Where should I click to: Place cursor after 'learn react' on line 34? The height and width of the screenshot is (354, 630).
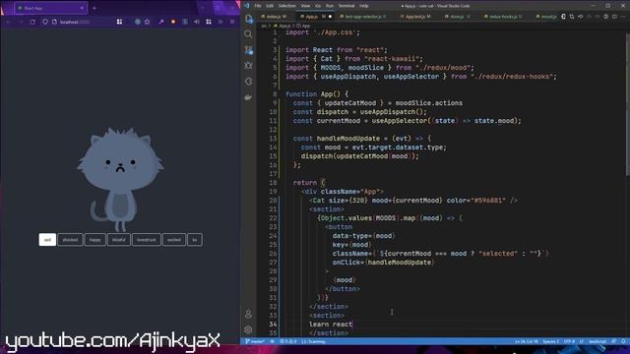pos(352,324)
